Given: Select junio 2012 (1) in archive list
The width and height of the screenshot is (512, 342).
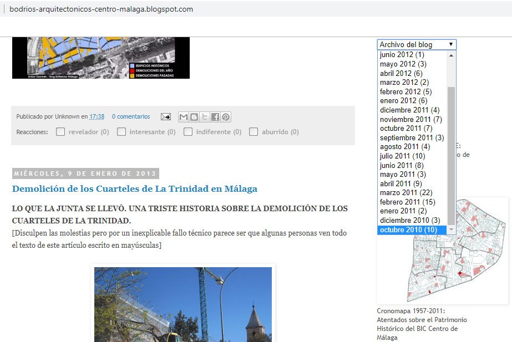Looking at the screenshot, I should pyautogui.click(x=412, y=54).
